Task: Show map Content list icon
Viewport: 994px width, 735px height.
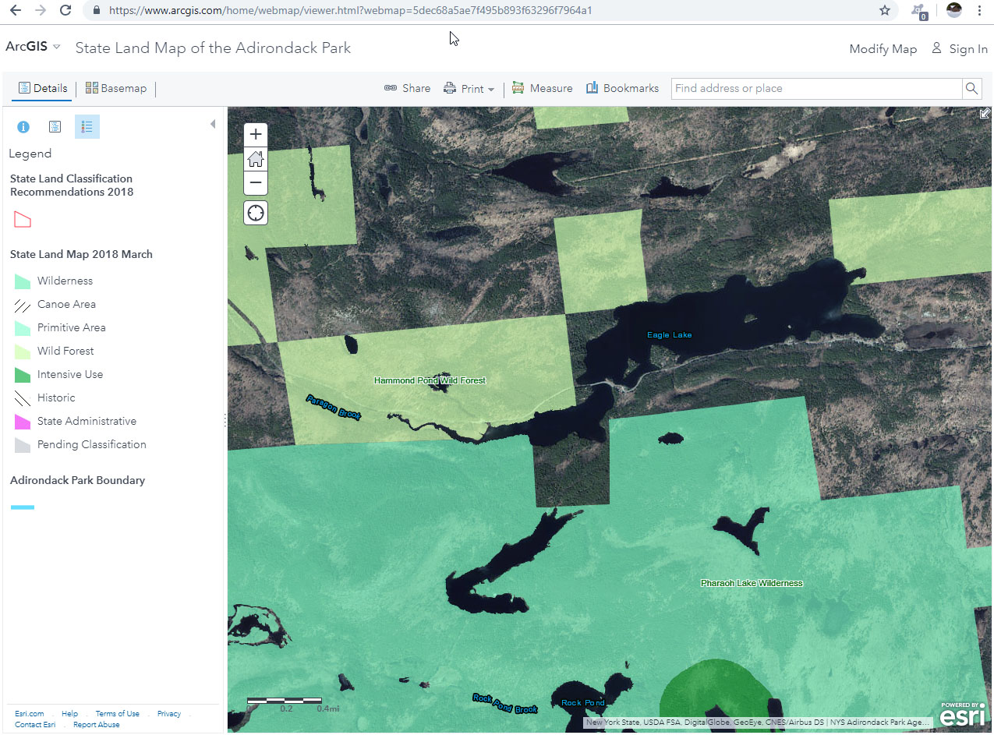Action: tap(55, 126)
